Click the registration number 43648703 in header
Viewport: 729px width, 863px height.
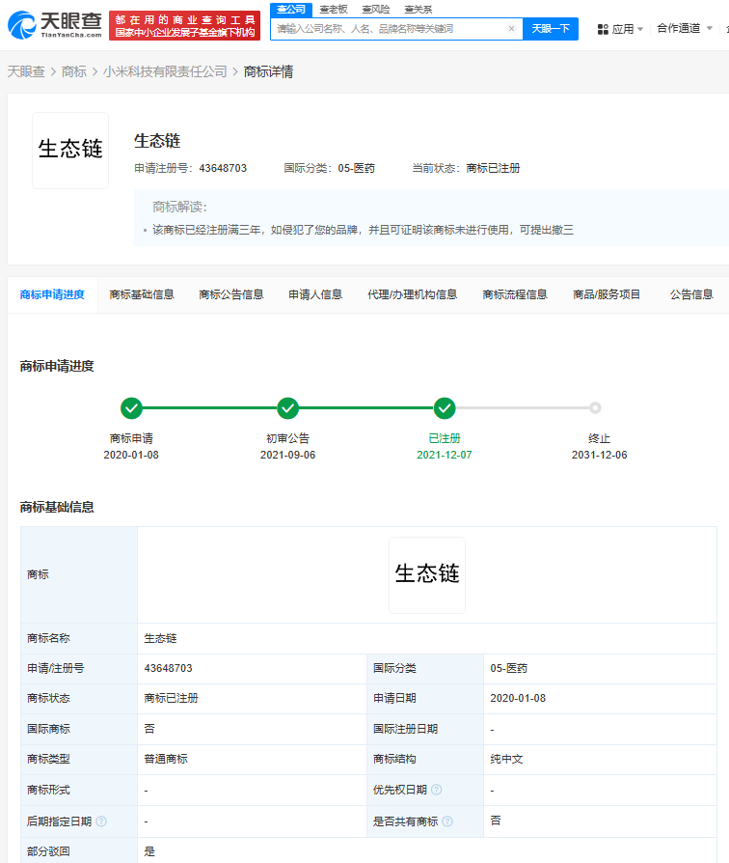(223, 168)
